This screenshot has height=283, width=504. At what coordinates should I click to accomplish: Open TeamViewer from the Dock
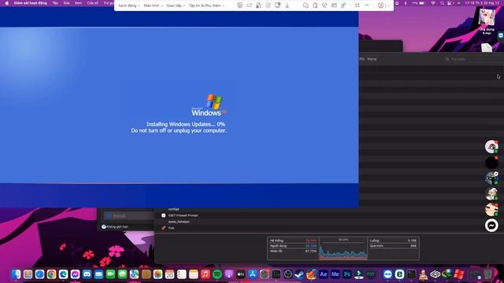pyautogui.click(x=387, y=274)
